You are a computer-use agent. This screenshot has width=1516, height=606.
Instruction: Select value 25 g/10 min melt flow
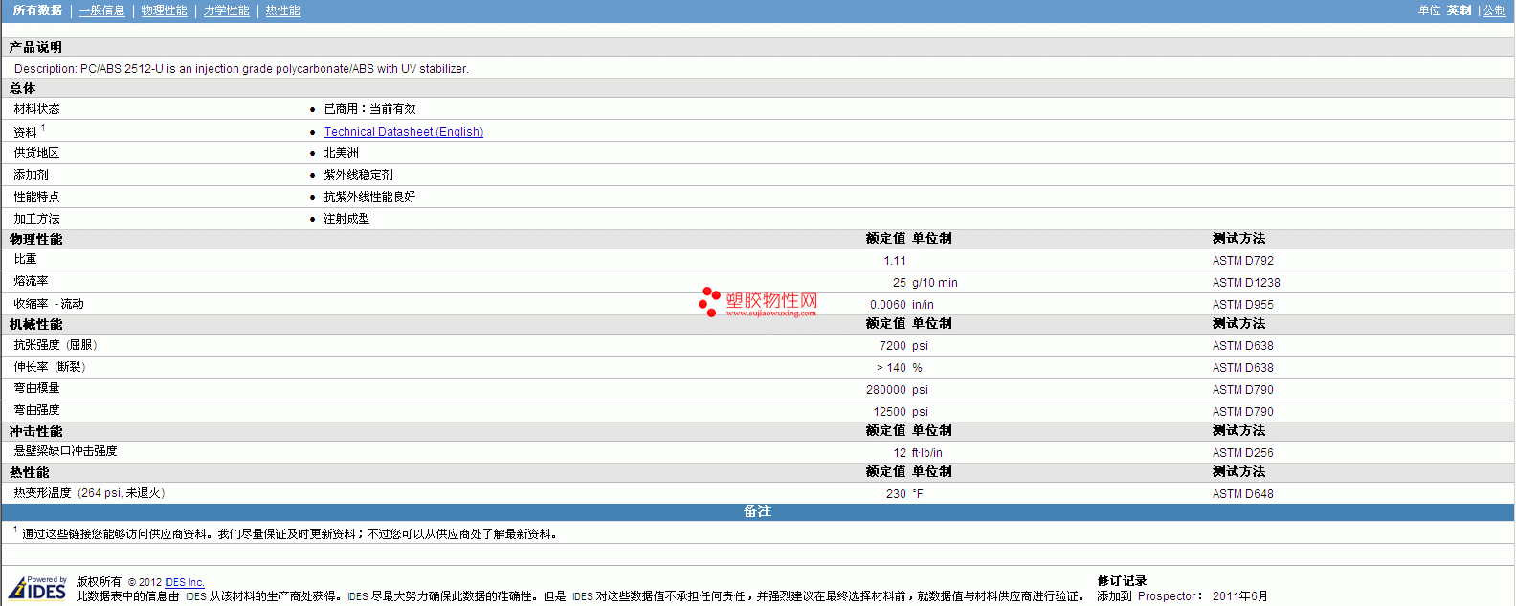click(x=925, y=283)
